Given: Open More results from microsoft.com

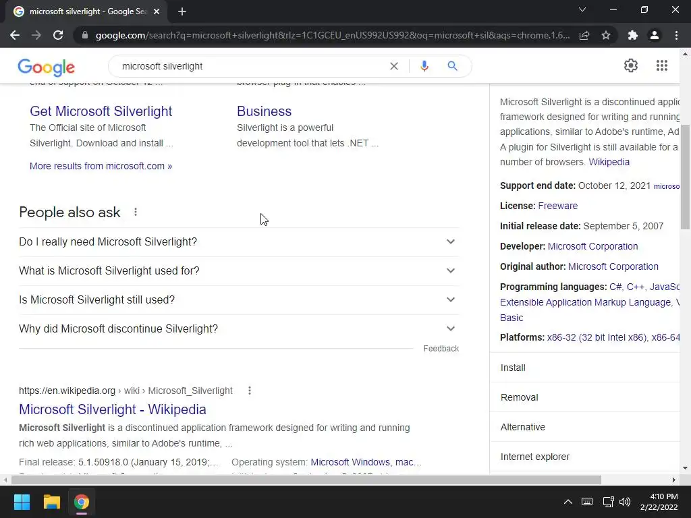Looking at the screenshot, I should click(101, 166).
